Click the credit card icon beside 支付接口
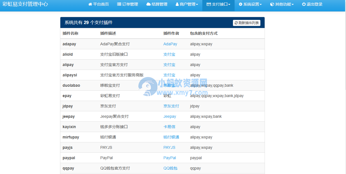 [209, 4]
